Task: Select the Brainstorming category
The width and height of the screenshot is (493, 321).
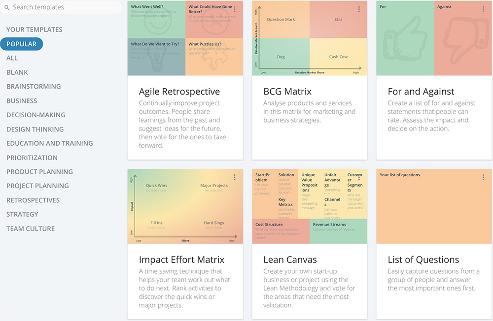Action: point(34,86)
